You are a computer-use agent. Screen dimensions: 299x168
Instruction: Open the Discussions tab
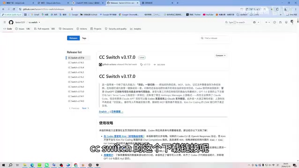click(66, 29)
